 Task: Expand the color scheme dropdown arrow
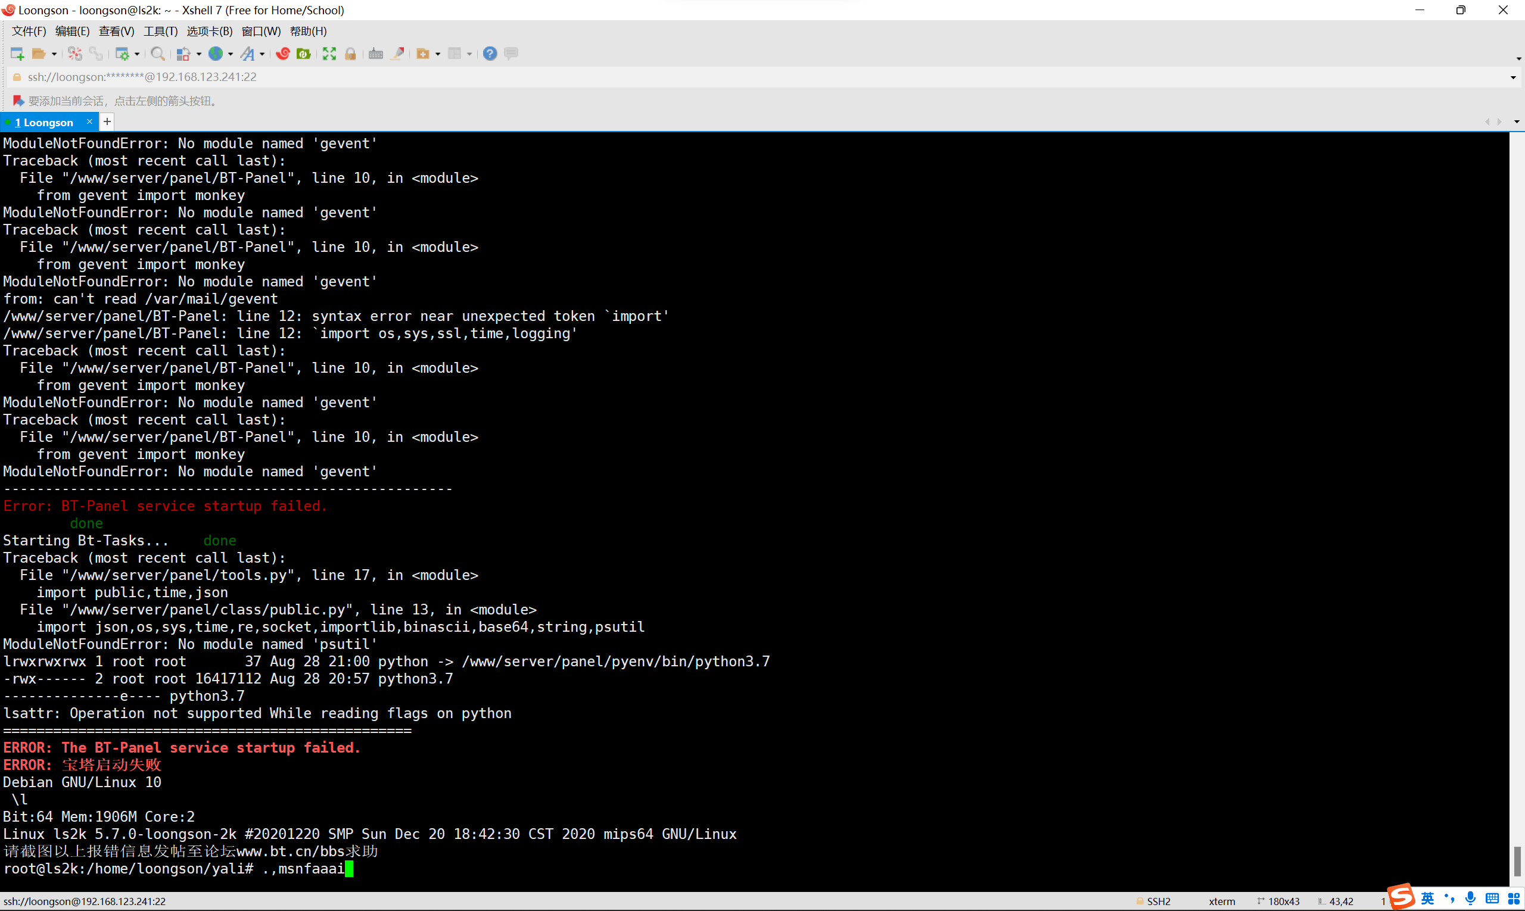click(x=198, y=54)
